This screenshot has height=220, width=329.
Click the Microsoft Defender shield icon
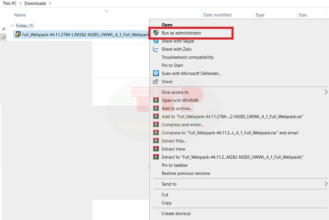pos(156,73)
